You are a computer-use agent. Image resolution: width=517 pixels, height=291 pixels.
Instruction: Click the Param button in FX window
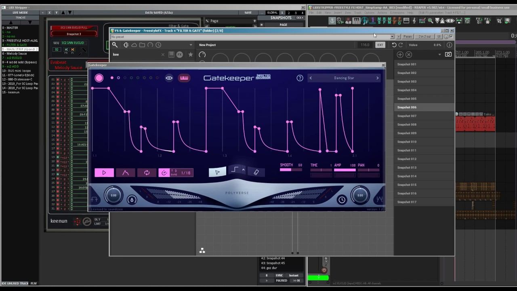click(x=408, y=37)
